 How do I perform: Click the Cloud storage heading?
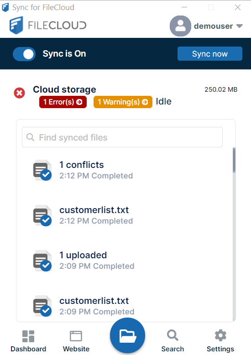(64, 89)
